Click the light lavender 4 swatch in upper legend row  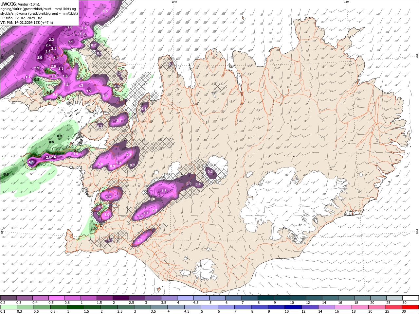(x=185, y=298)
